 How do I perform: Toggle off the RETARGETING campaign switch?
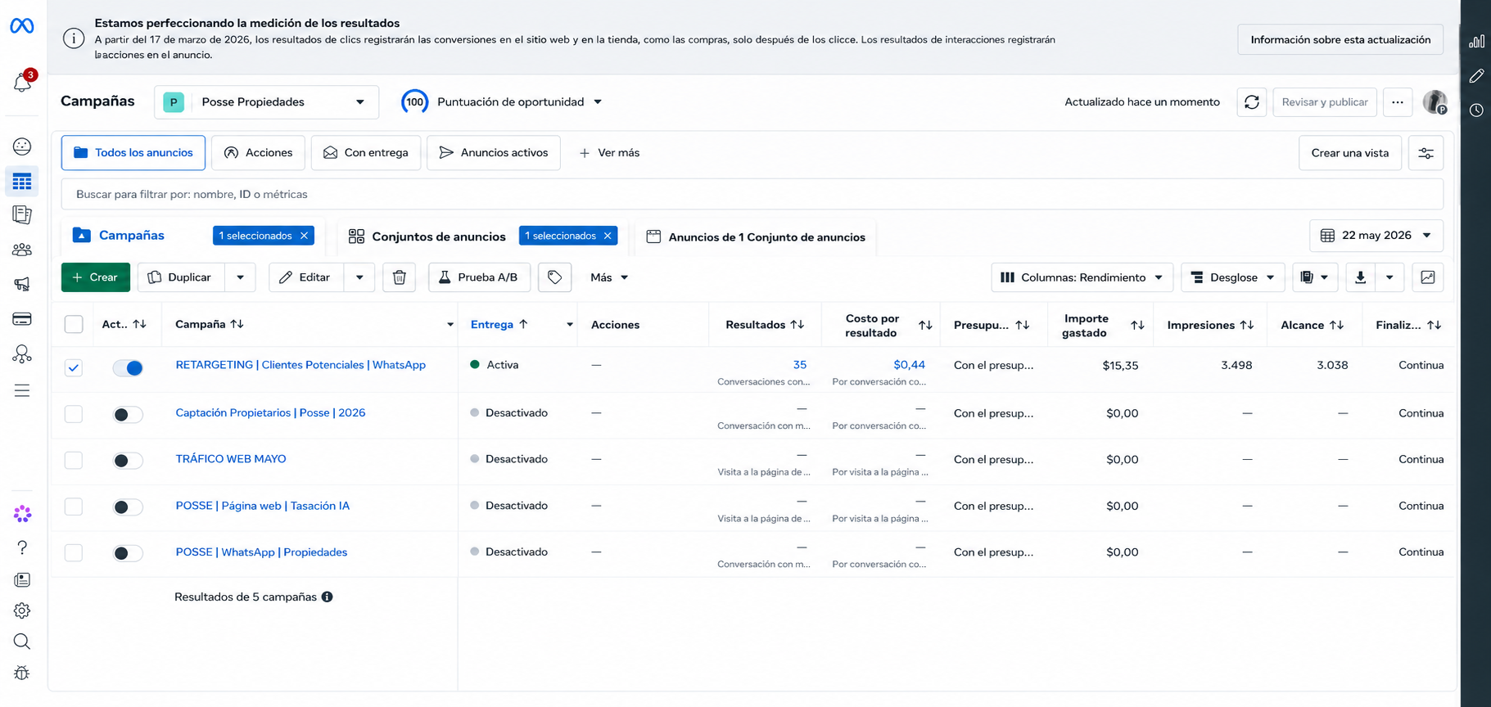128,368
